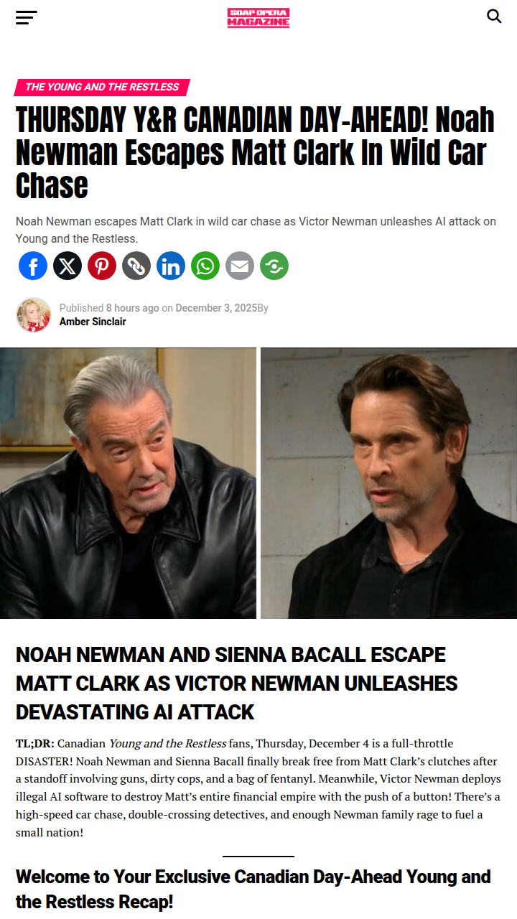Image resolution: width=517 pixels, height=919 pixels.
Task: Click Amber Sinclair's avatar photo
Action: [34, 314]
